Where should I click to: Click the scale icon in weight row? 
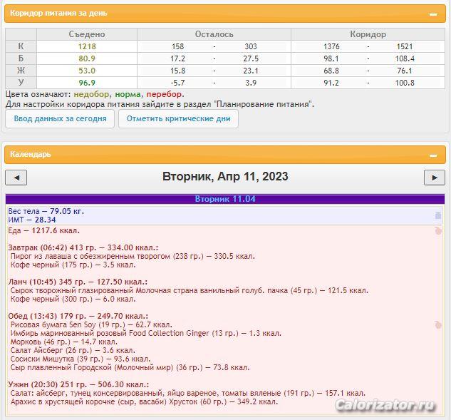(438, 215)
